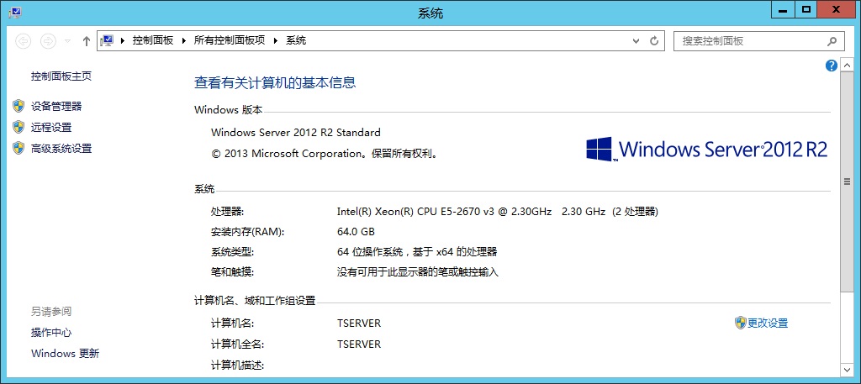The image size is (861, 384).
Task: Minimize the 系统 window
Action: pyautogui.click(x=784, y=9)
